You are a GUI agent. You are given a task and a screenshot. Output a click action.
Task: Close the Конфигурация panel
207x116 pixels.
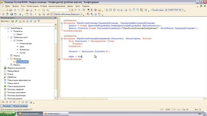coord(56,18)
